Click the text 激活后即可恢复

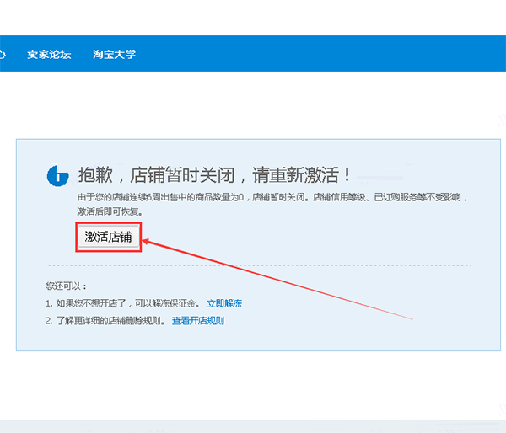(110, 211)
